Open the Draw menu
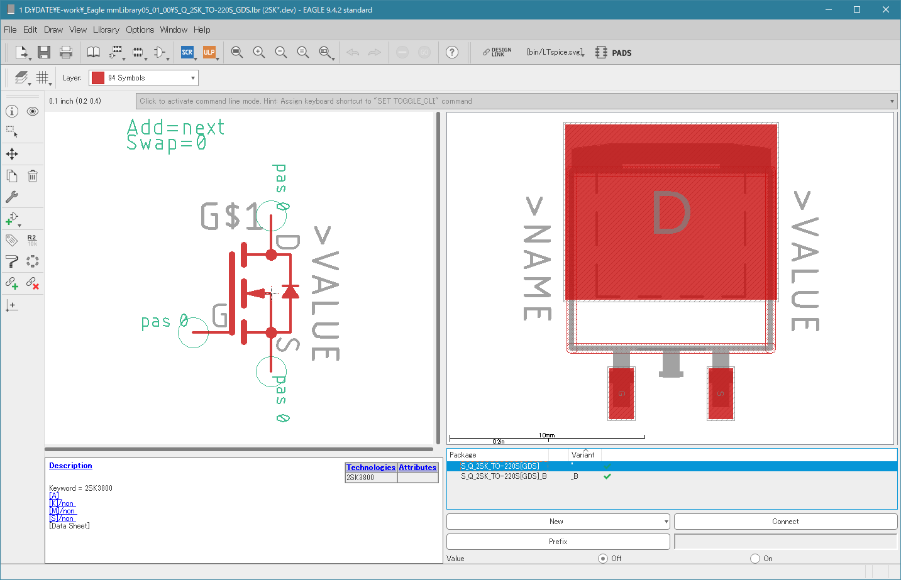 tap(53, 30)
